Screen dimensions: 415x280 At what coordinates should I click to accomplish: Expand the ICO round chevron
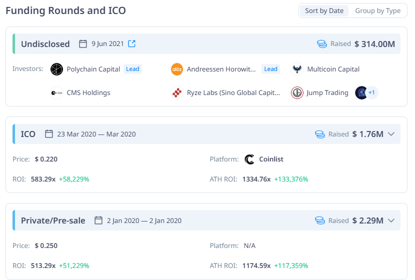[x=391, y=134]
